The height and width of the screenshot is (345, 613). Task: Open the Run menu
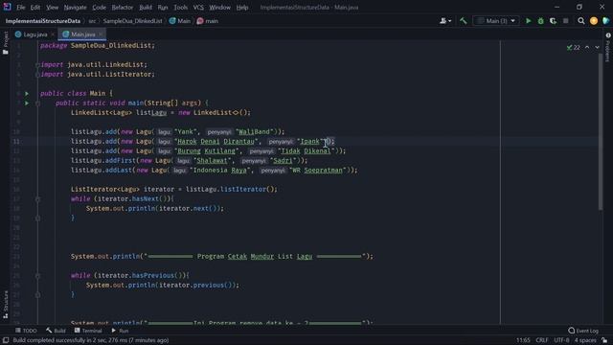pyautogui.click(x=163, y=7)
